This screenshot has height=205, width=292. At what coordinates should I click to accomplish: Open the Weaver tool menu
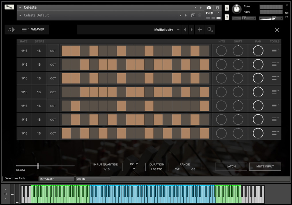[x=25, y=29]
